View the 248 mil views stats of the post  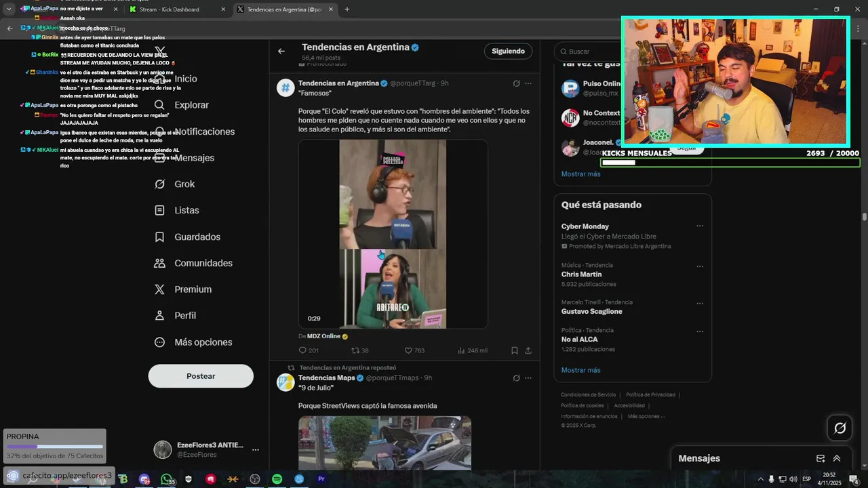pyautogui.click(x=473, y=350)
